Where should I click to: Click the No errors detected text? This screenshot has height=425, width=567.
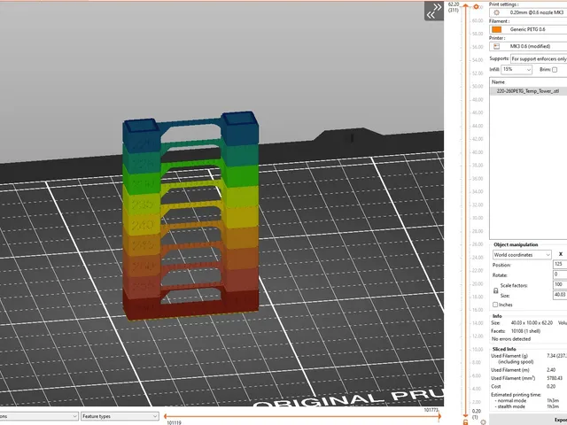tap(511, 339)
